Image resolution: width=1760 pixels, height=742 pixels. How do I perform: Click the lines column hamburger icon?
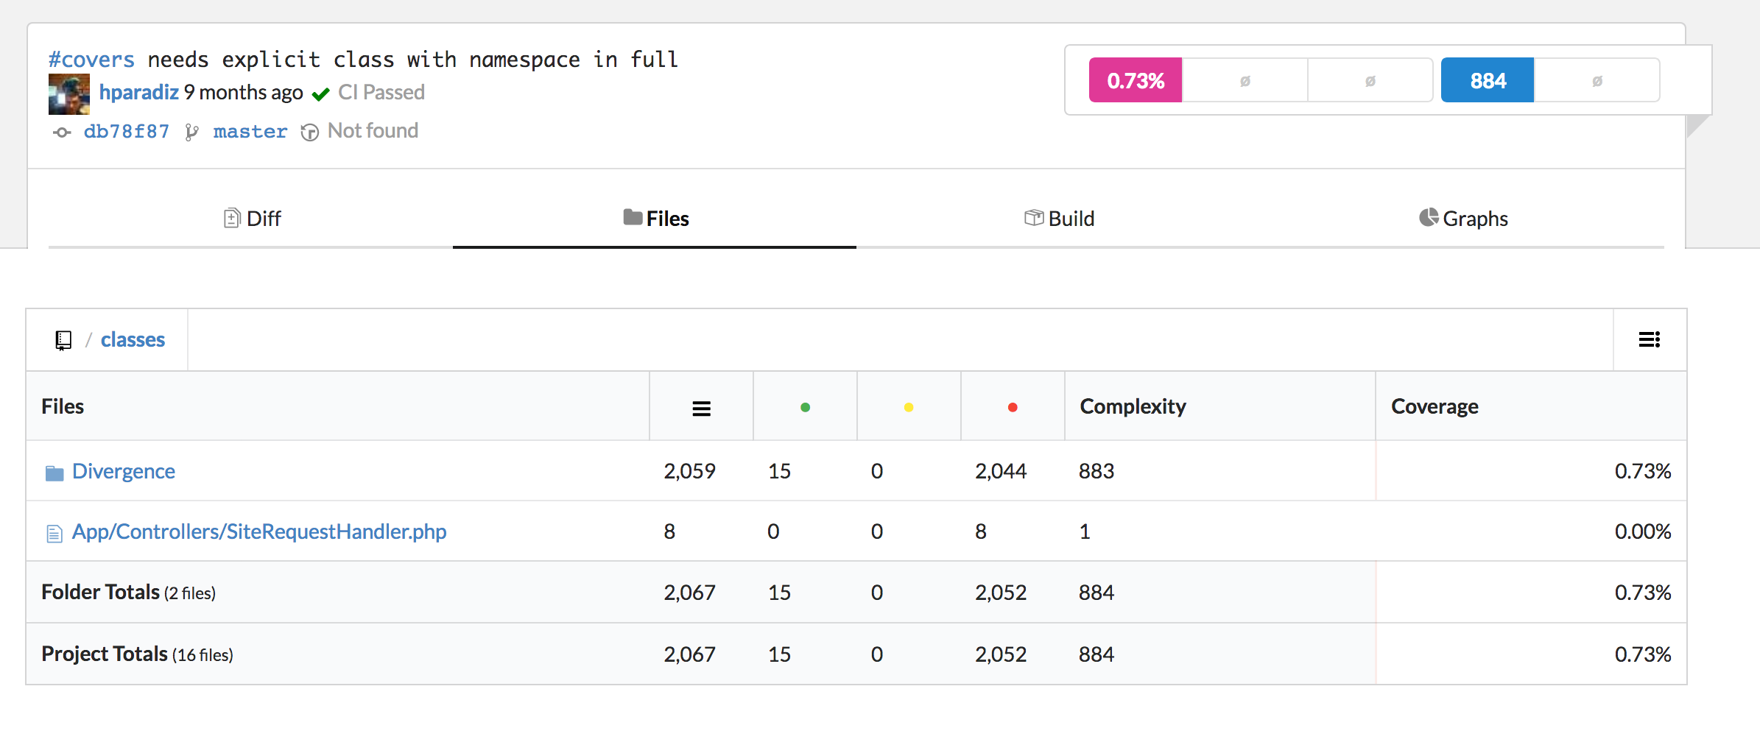coord(701,409)
